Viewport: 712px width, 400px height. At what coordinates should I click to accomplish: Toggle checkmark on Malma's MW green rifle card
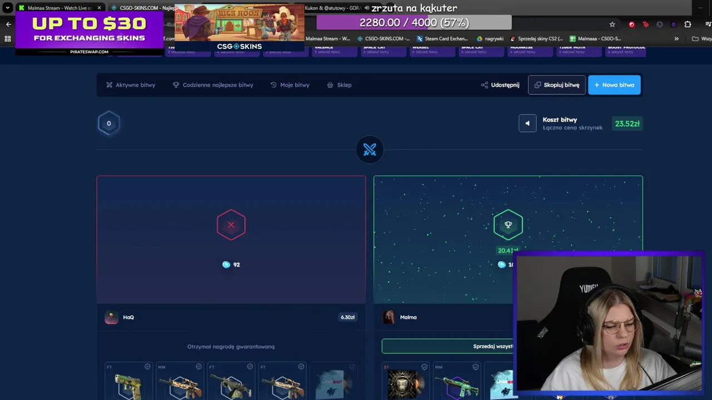coord(476,367)
